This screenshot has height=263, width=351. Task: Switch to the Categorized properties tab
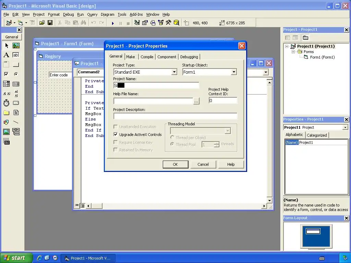click(317, 135)
